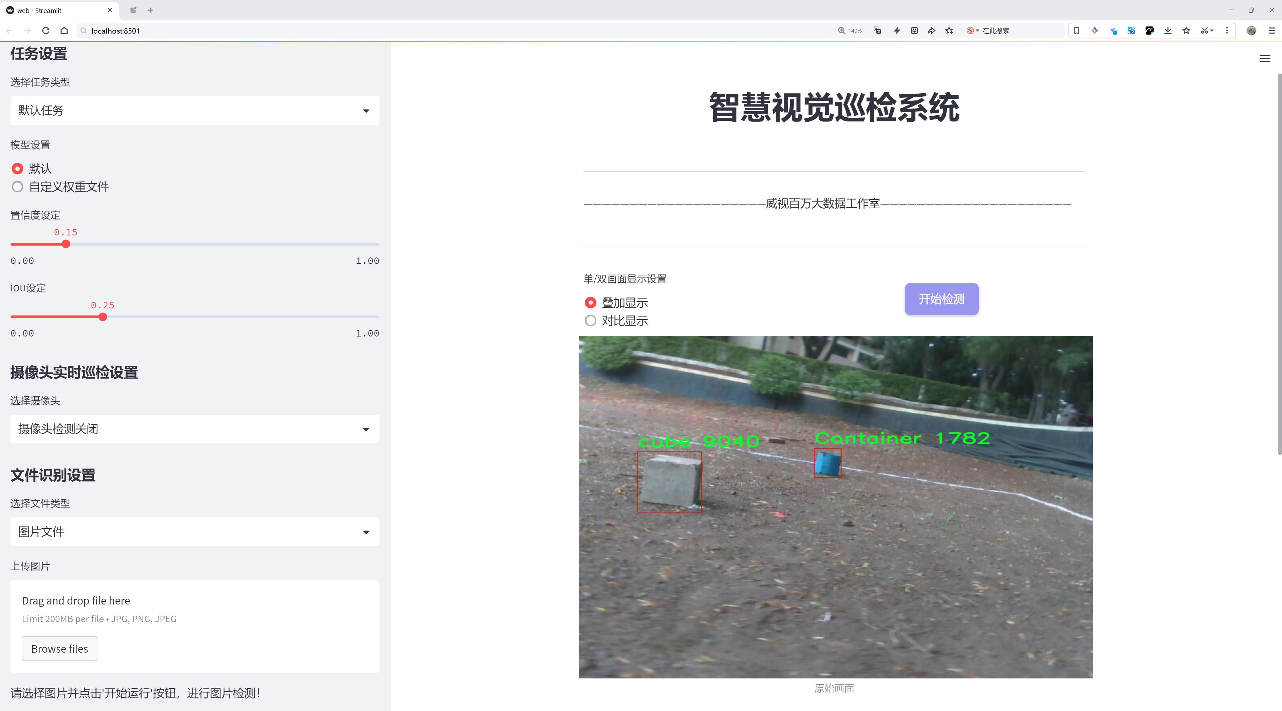Viewport: 1282px width, 711px height.
Task: Click the browser home icon
Action: 64,31
